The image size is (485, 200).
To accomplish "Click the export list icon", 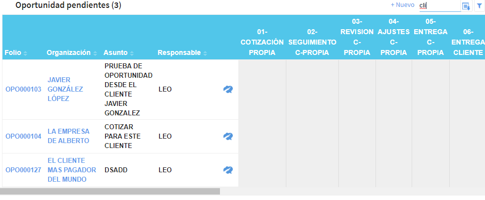I will click(x=466, y=6).
